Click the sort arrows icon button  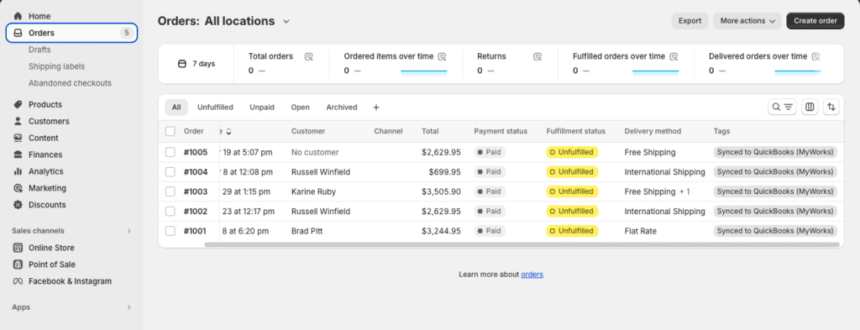pyautogui.click(x=831, y=107)
